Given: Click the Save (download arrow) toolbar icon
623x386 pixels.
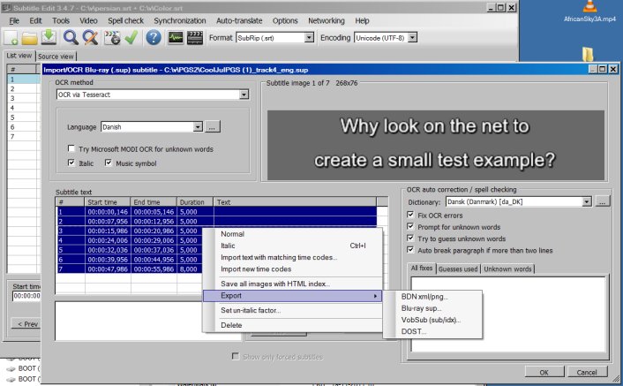Looking at the screenshot, I should pyautogui.click(x=49, y=37).
